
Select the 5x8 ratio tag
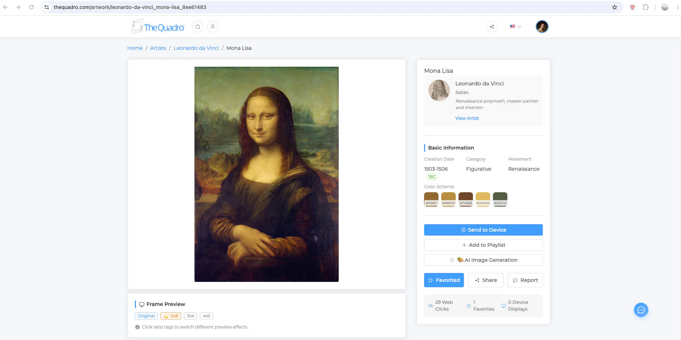tap(171, 316)
